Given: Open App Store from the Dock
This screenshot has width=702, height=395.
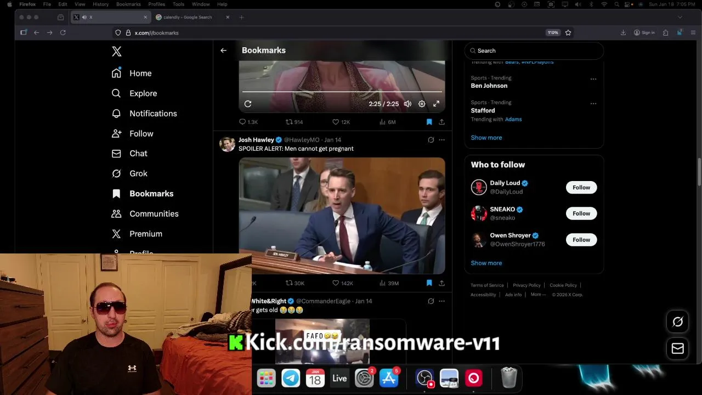Looking at the screenshot, I should tap(389, 378).
